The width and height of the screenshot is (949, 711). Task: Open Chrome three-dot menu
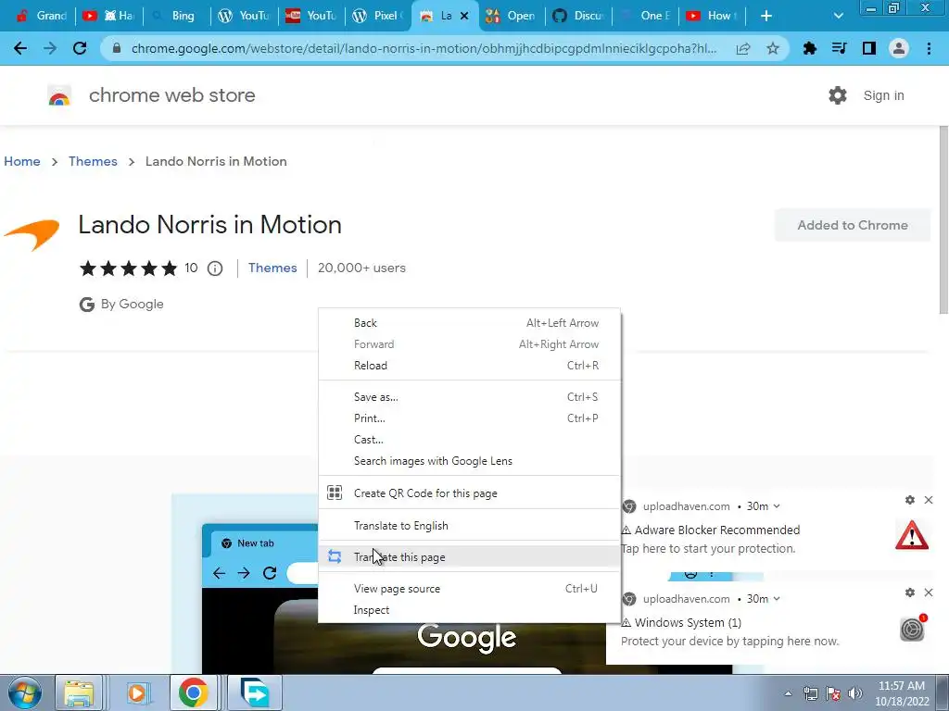pyautogui.click(x=929, y=48)
